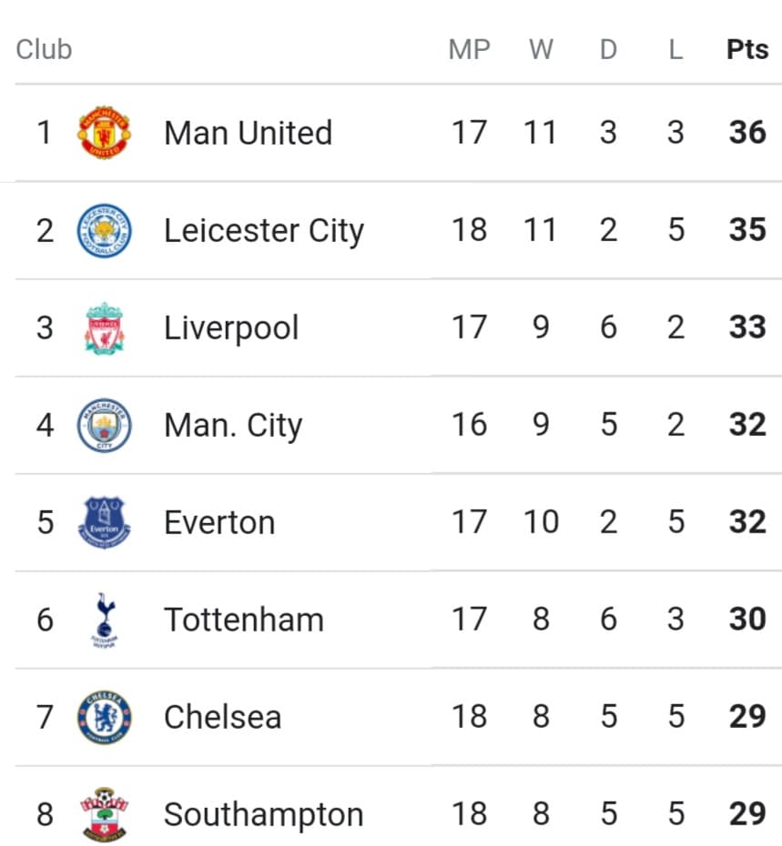
Task: Click the Manchester City club crest
Action: point(104,425)
